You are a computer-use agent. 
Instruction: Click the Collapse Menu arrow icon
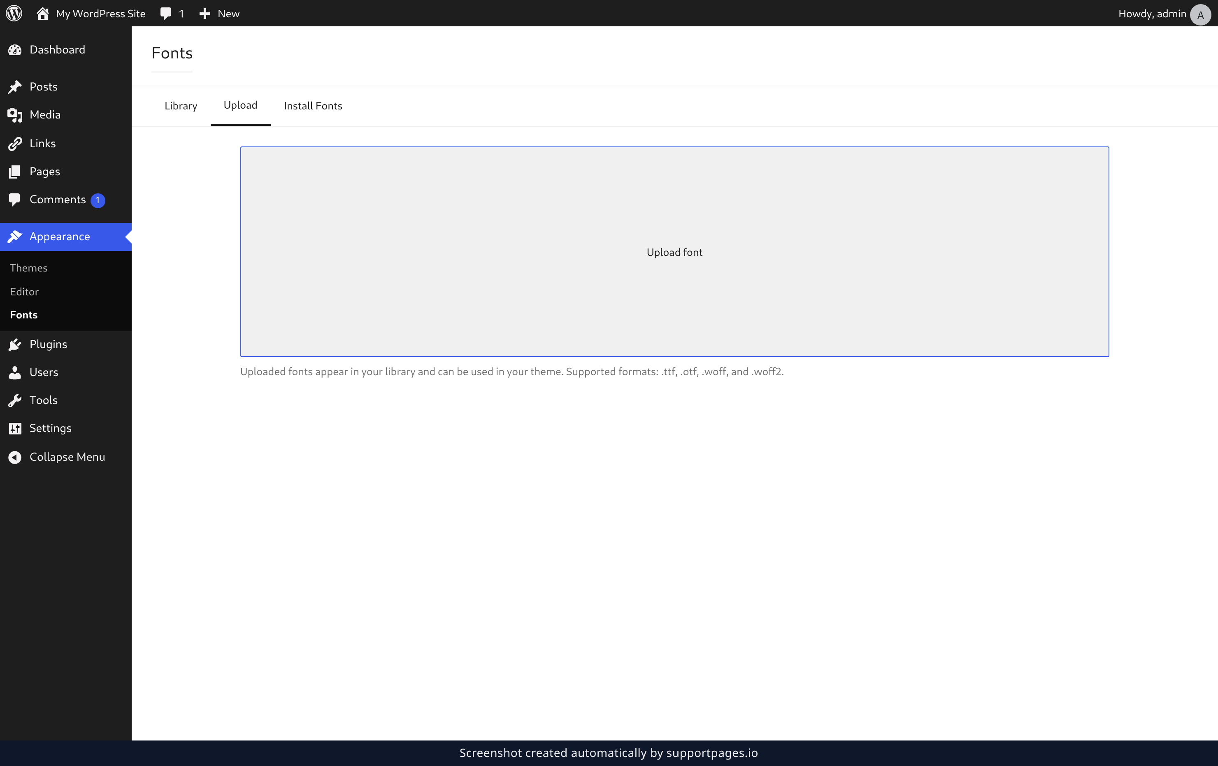15,457
